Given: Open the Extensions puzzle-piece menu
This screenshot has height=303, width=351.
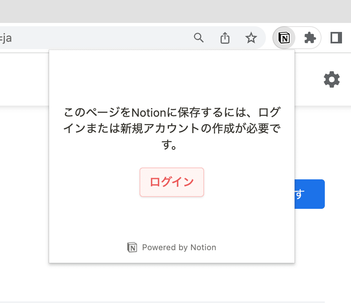Looking at the screenshot, I should 310,38.
